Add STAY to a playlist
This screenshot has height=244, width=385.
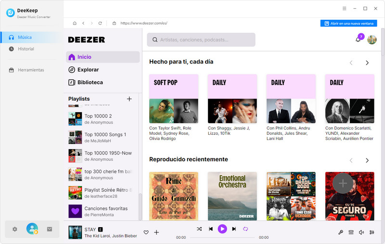pyautogui.click(x=156, y=232)
